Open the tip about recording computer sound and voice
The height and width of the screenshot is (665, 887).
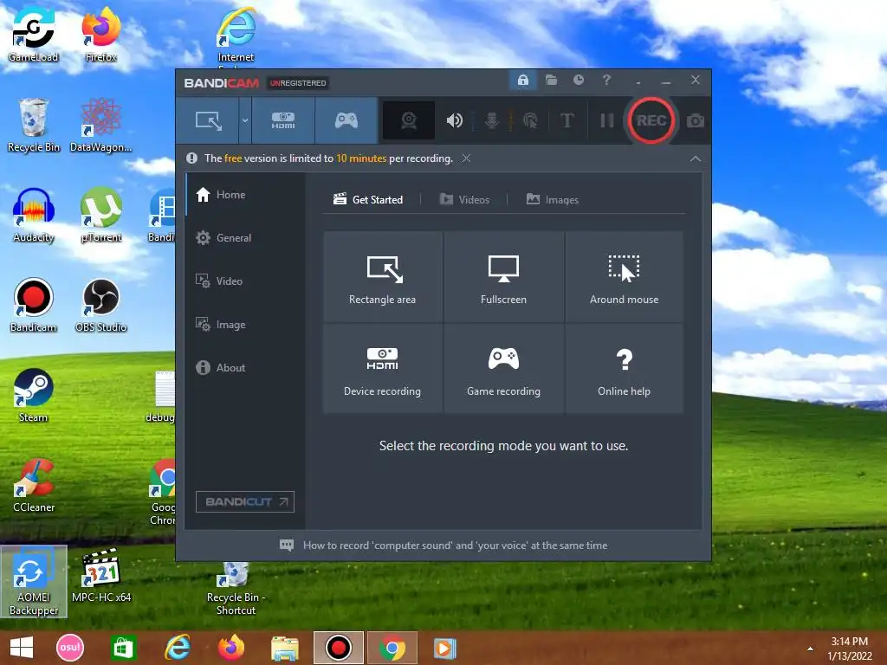pos(443,546)
